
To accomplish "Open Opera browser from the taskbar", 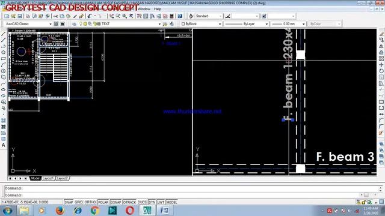I will [x=130, y=211].
